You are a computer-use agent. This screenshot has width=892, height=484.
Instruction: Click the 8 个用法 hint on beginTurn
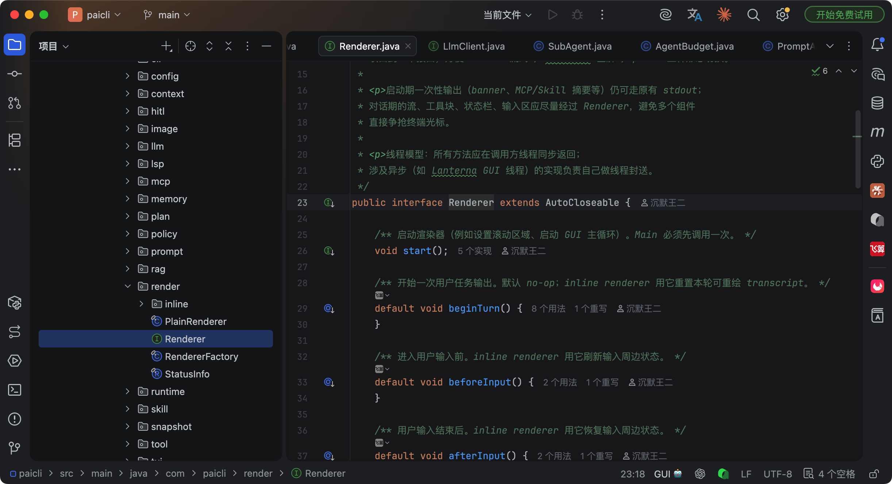(x=548, y=309)
